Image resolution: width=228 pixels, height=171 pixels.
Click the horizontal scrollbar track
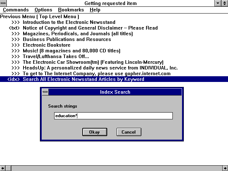pyautogui.click(x=114, y=168)
